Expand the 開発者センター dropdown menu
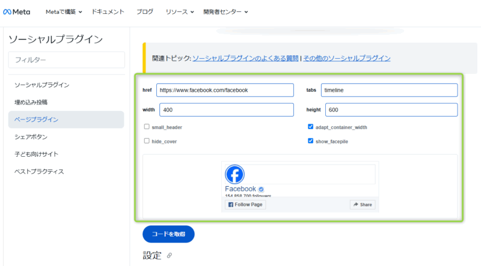Viewport: 481px width, 266px height. pyautogui.click(x=225, y=12)
